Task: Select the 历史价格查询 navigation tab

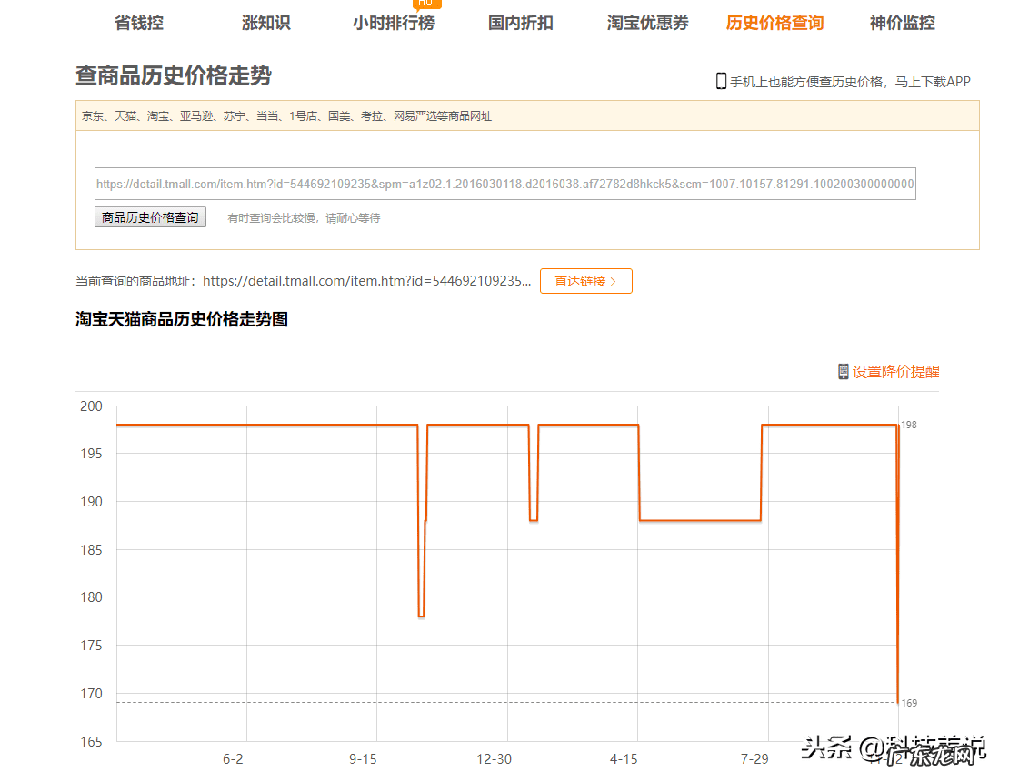Action: [x=774, y=24]
